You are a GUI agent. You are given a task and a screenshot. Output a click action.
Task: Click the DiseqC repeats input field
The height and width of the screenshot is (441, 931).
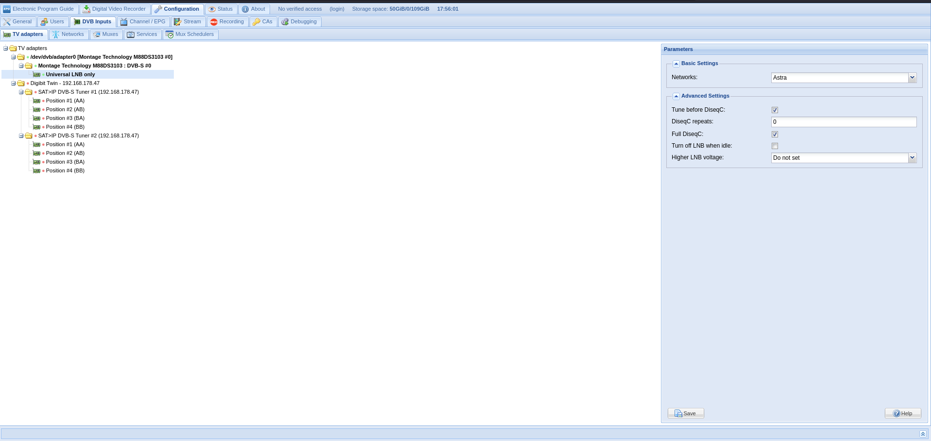[843, 122]
